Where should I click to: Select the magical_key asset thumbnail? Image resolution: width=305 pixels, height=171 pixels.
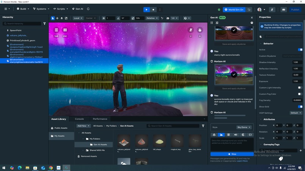point(177,141)
